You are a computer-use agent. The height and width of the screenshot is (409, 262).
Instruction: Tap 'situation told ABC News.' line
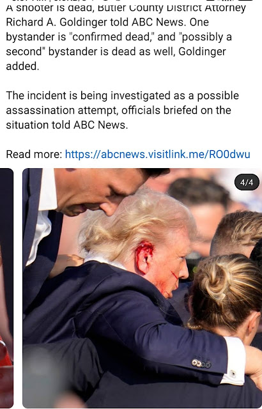pyautogui.click(x=67, y=125)
